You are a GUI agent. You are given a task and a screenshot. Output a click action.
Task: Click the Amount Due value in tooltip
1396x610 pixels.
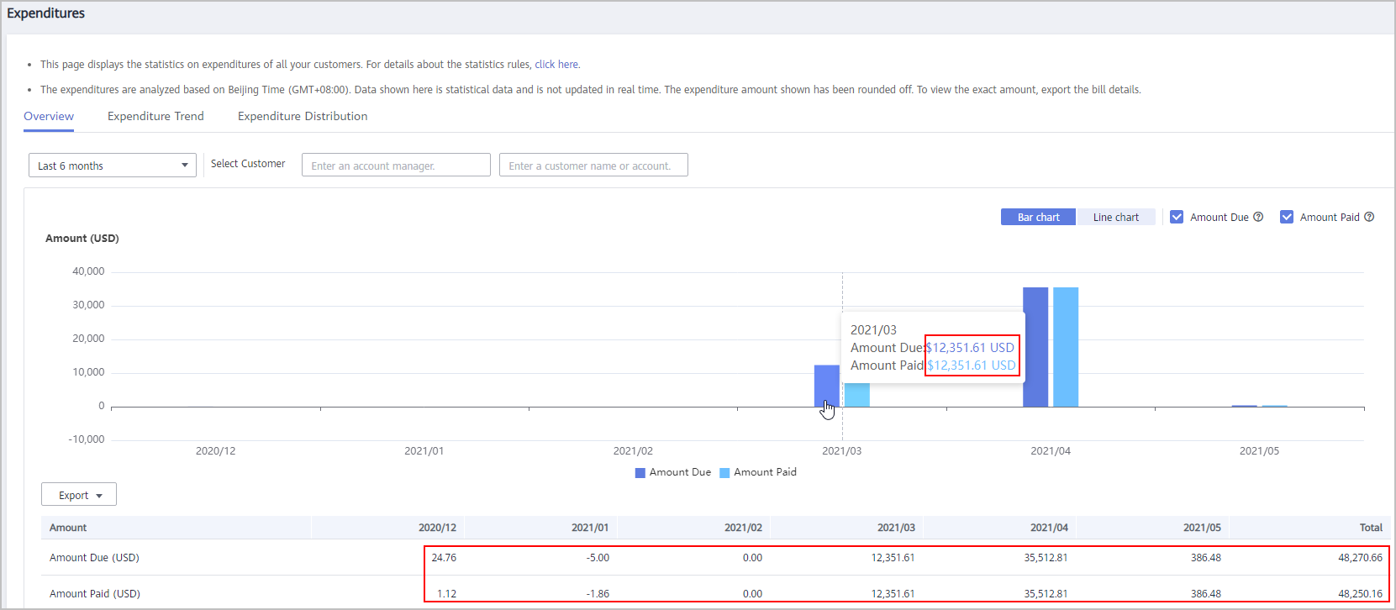[x=971, y=348]
